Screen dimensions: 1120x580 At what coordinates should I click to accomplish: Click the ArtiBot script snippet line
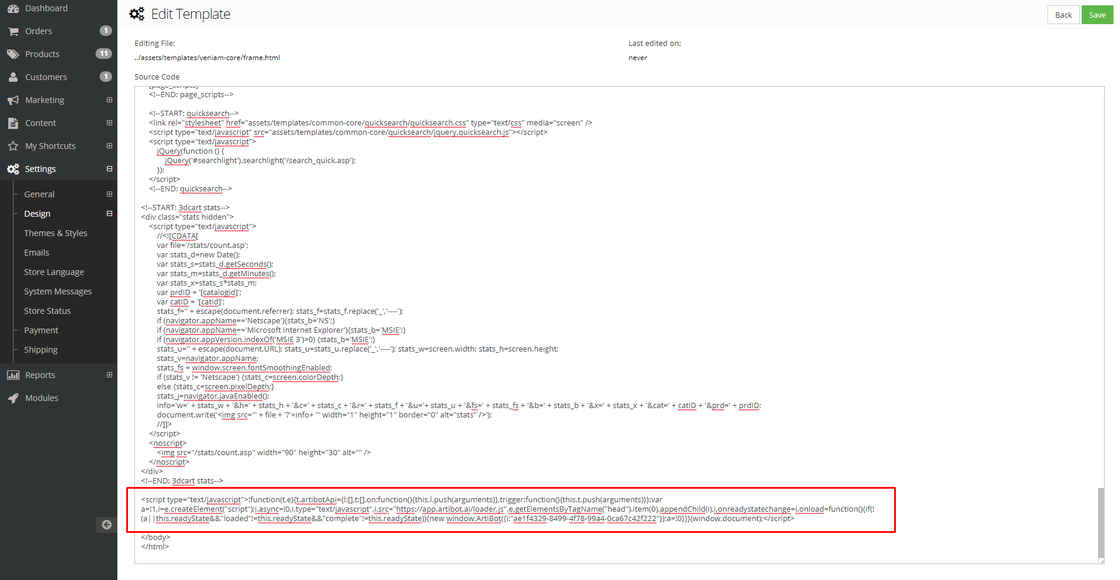[508, 509]
